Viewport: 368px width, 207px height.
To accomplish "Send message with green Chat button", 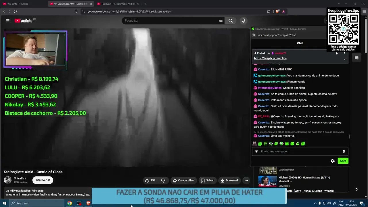I will tap(343, 161).
